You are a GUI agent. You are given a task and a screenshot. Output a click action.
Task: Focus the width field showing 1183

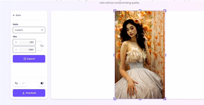point(24,42)
